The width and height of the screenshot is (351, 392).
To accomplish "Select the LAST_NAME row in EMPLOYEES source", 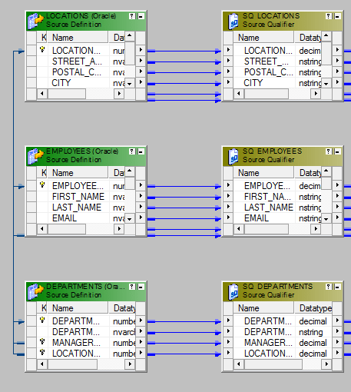I will 81,208.
